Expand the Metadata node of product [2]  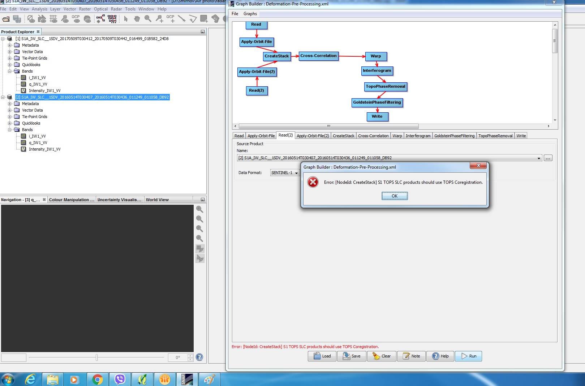tap(10, 104)
